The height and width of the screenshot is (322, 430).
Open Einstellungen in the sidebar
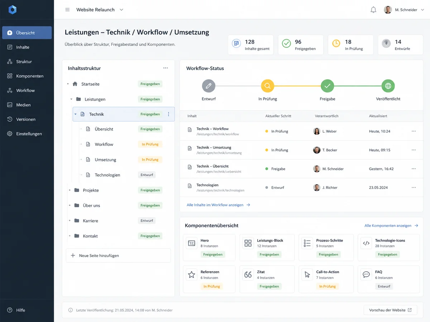27,134
